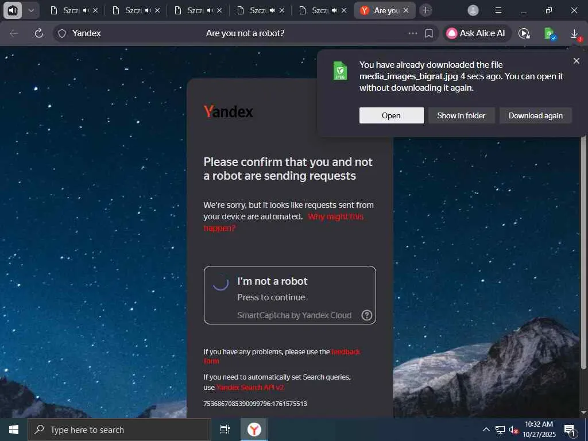Image resolution: width=588 pixels, height=441 pixels.
Task: Go back with the back arrow
Action: pos(14,33)
